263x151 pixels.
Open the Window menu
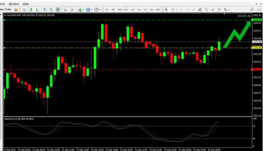[x=14, y=4]
